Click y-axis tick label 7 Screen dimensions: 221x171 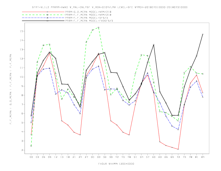22,104
